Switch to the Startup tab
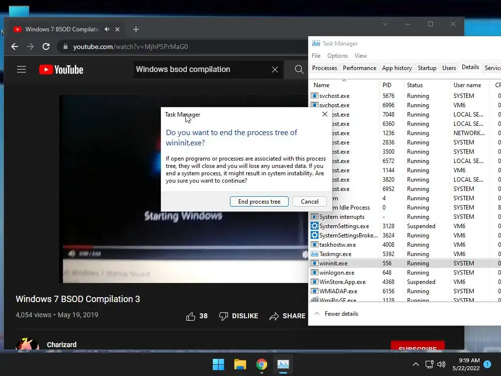The width and height of the screenshot is (501, 376). click(427, 68)
